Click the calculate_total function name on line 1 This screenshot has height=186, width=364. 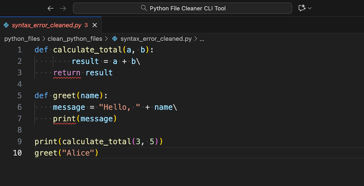pyautogui.click(x=87, y=50)
